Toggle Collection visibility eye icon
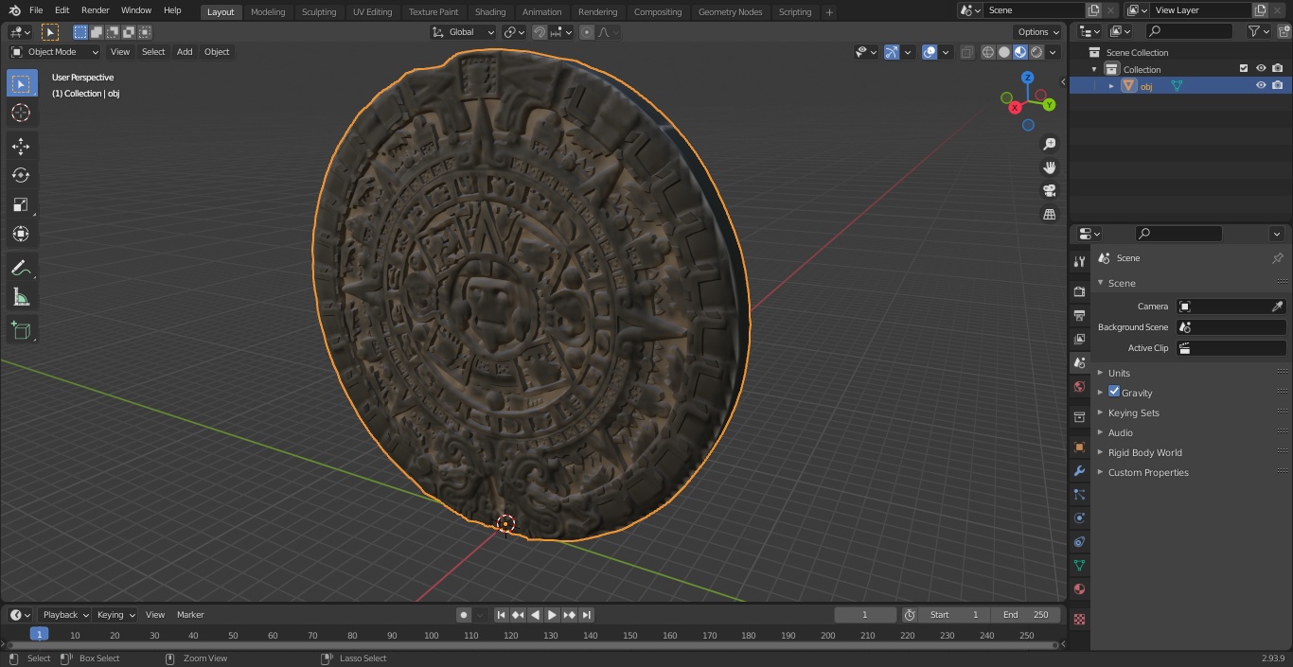Image resolution: width=1293 pixels, height=667 pixels. coord(1261,68)
